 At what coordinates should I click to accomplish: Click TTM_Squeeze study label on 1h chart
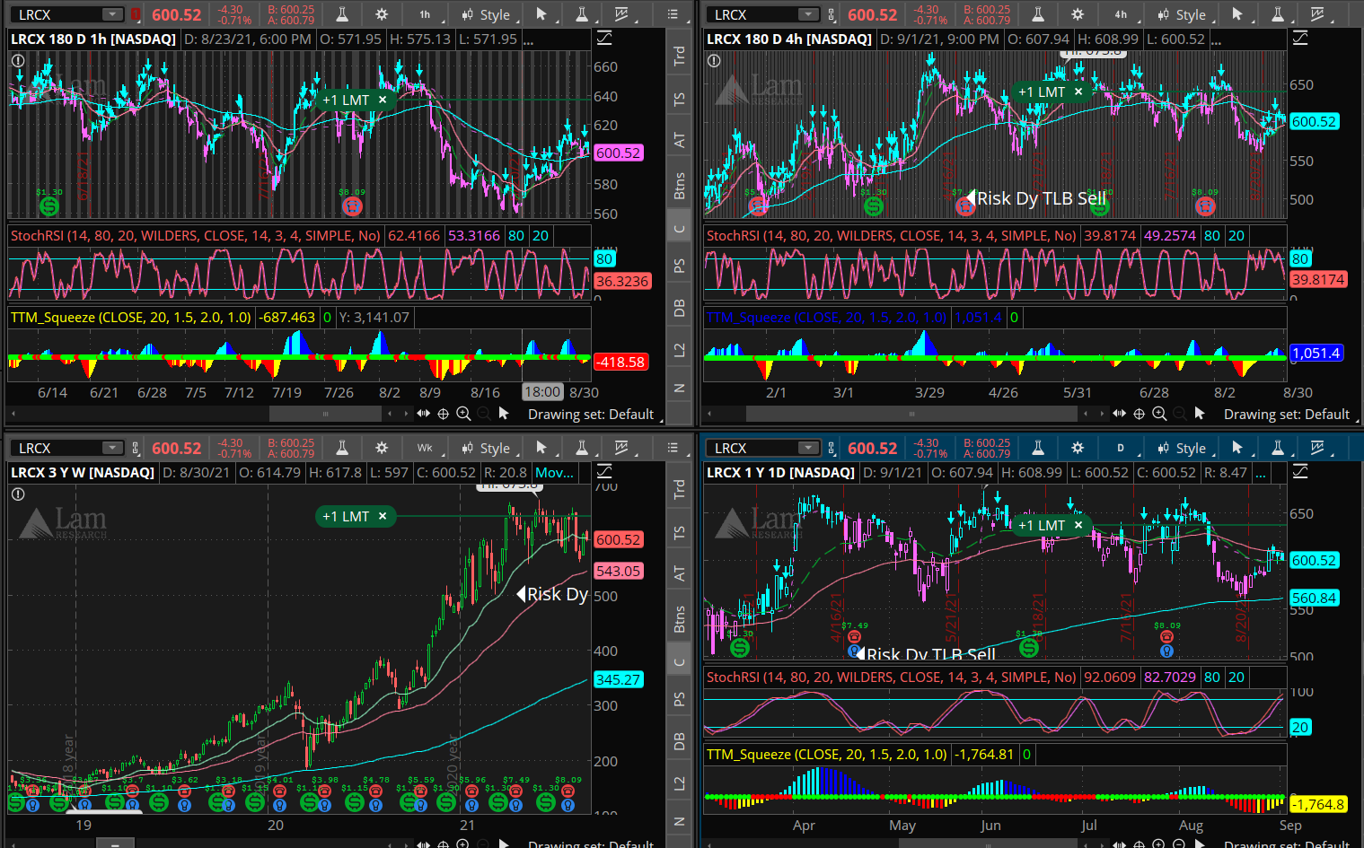(131, 317)
